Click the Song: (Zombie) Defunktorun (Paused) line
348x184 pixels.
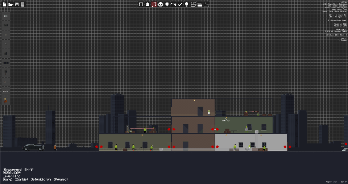pos(35,179)
